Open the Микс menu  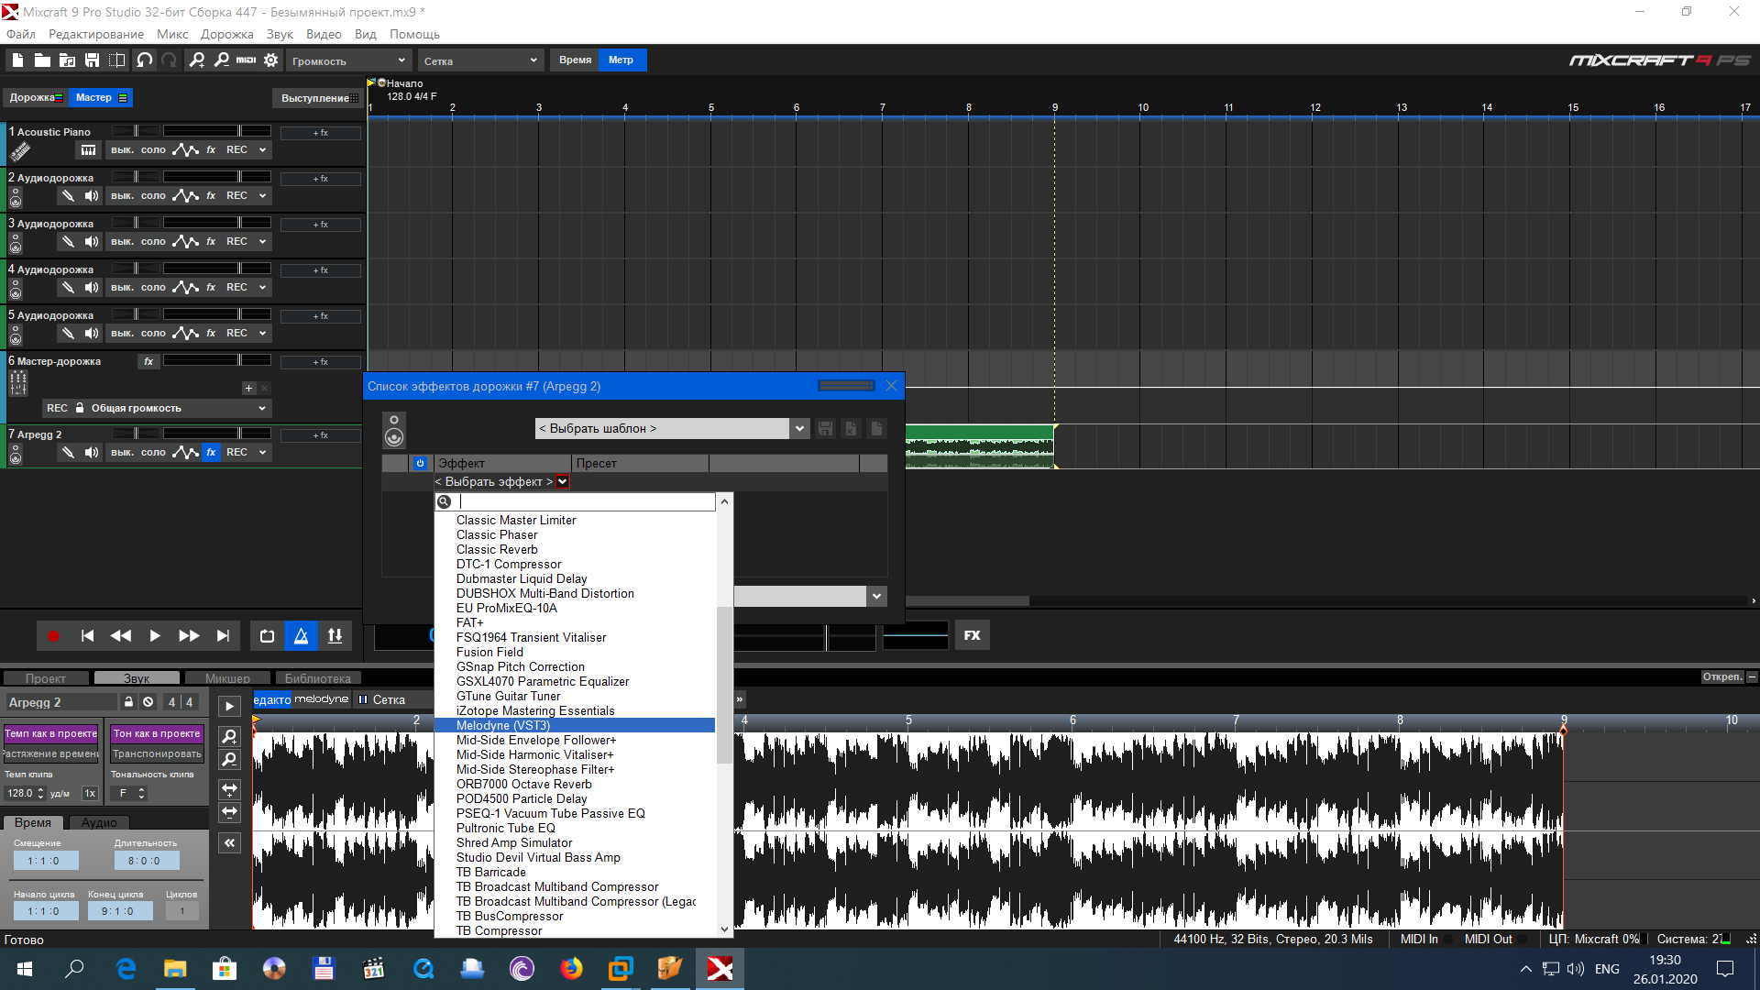(171, 34)
